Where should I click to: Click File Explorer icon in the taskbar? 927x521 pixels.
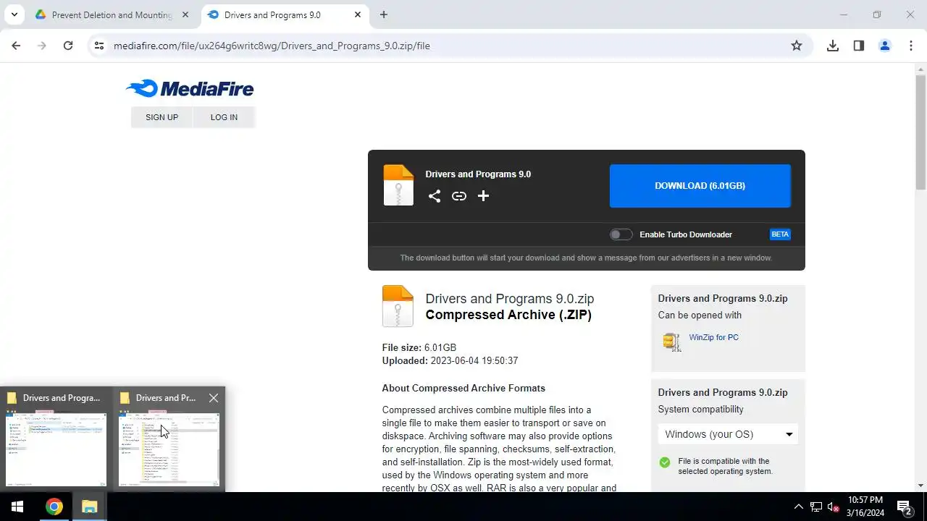89,507
